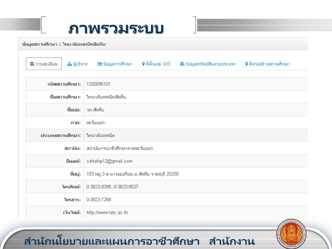Click the slide title ภาพรวมระบบ
The height and width of the screenshot is (249, 332).
pyautogui.click(x=116, y=28)
